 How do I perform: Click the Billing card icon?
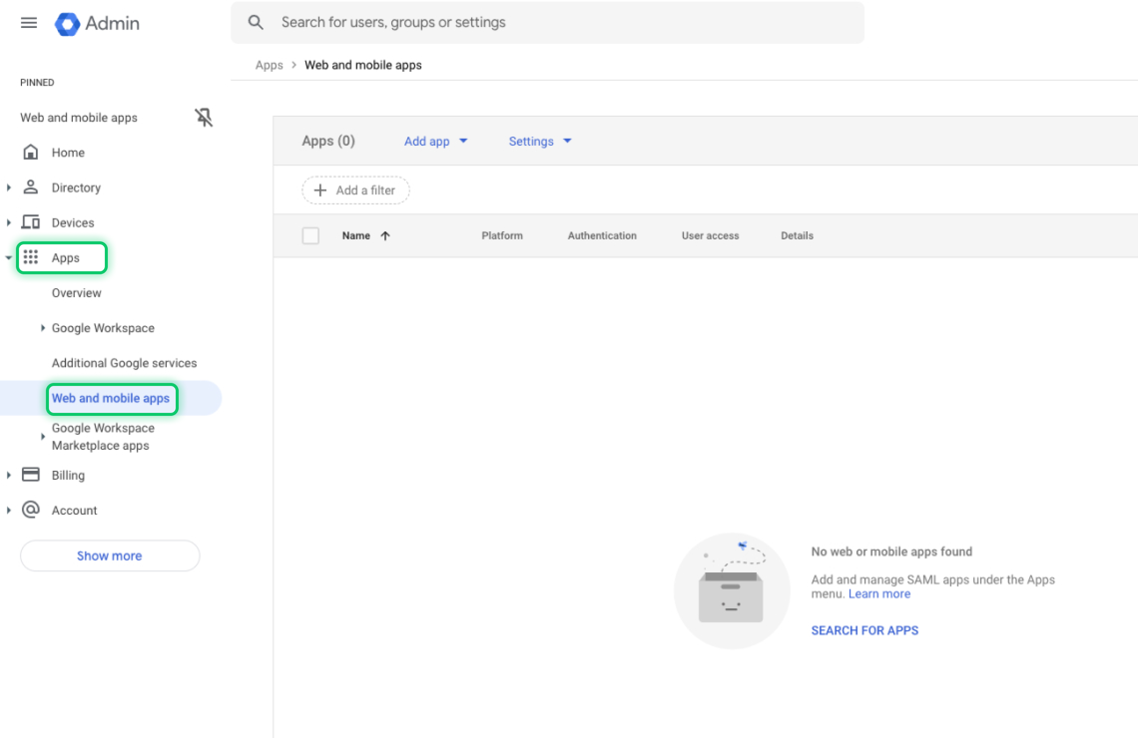point(31,474)
